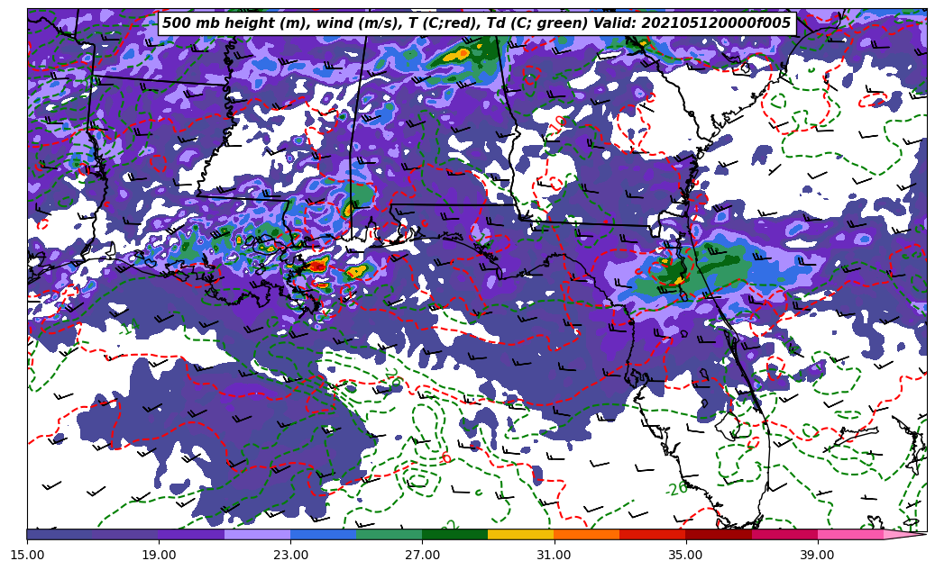The image size is (935, 570).
Task: Click the bright blue colorbar segment
Action: pyautogui.click(x=323, y=534)
